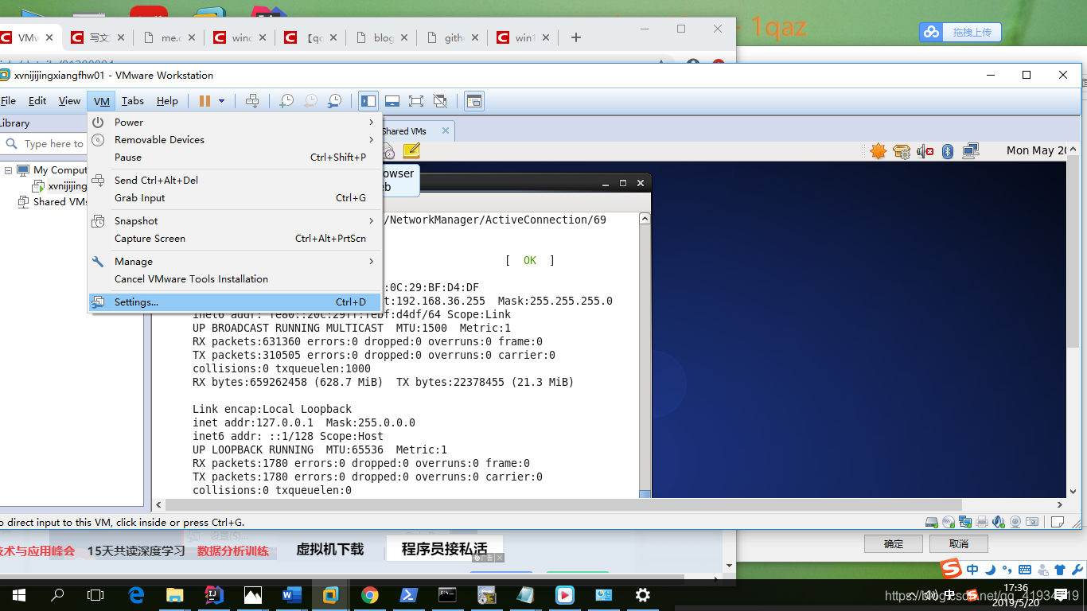Select Shared VMs in library tree

[60, 202]
